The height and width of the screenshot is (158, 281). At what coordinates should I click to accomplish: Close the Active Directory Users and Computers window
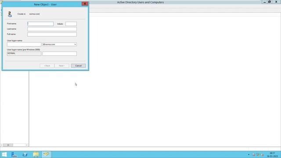pos(276,2)
